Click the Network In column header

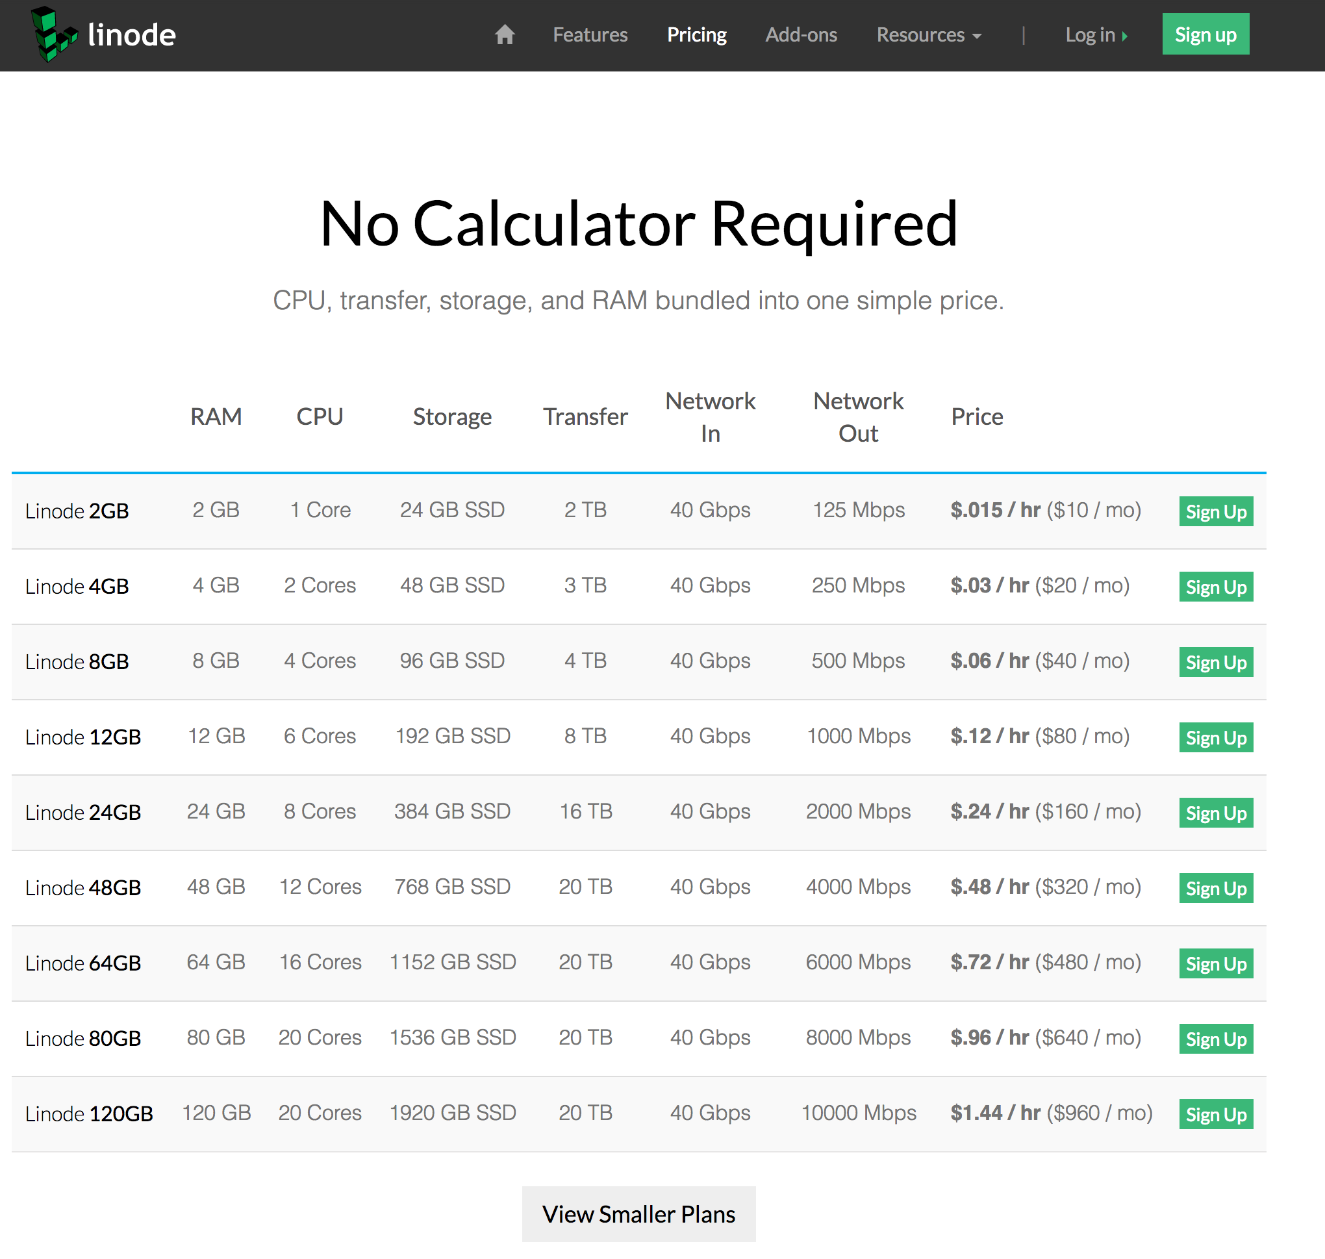tap(710, 417)
